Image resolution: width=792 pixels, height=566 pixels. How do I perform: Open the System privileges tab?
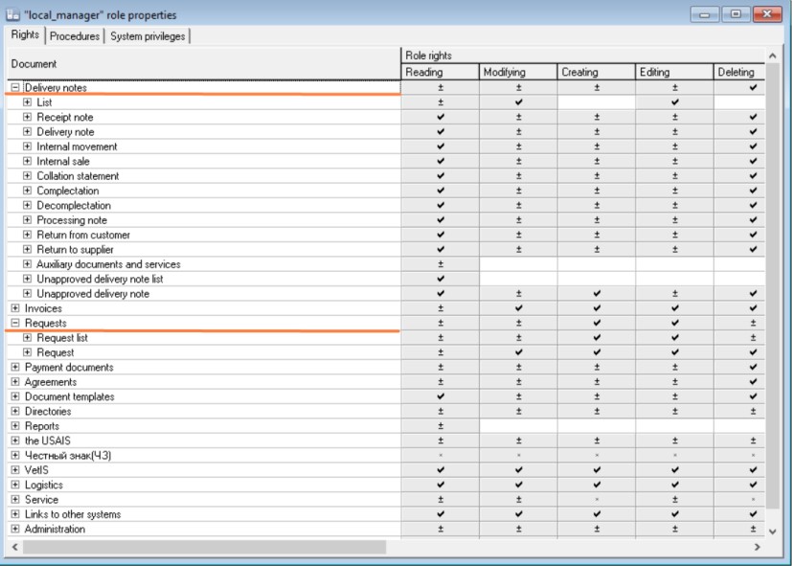click(147, 36)
